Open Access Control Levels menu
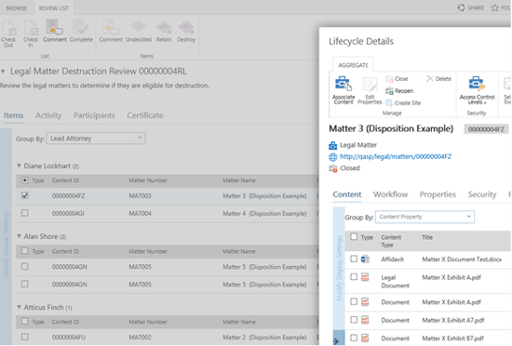 477,90
